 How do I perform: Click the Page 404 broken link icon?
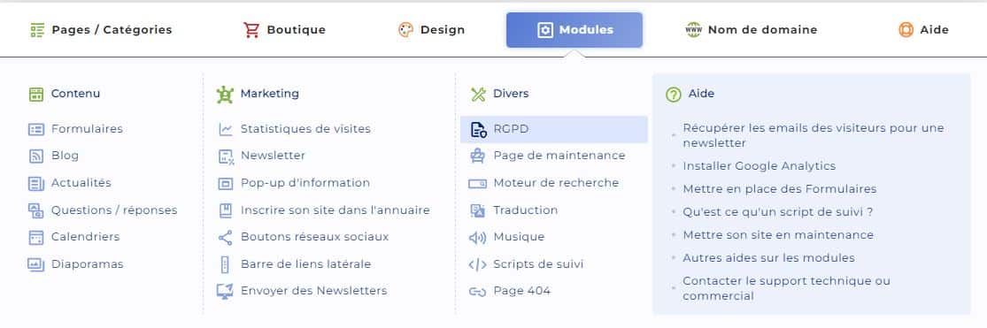[478, 292]
